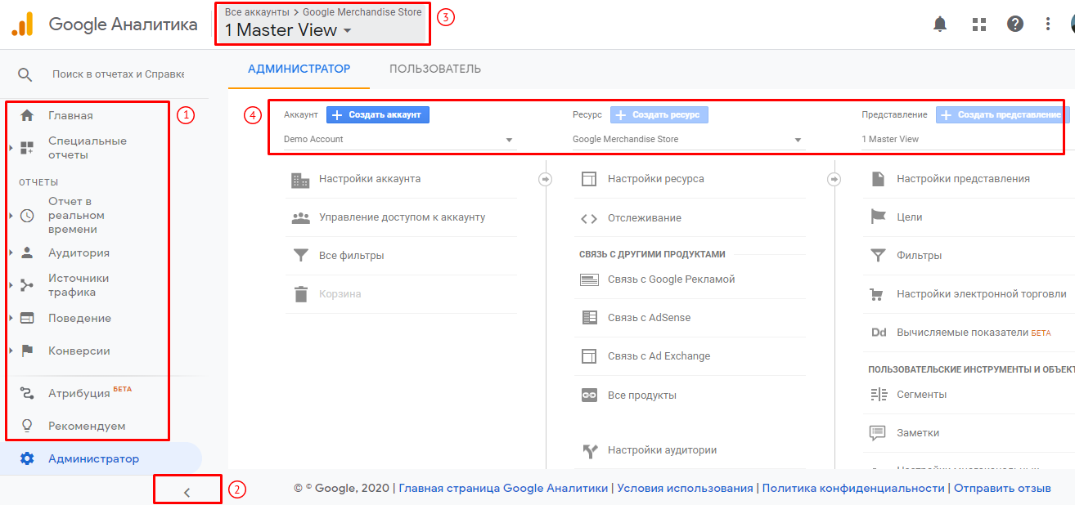Collapse the left navigation panel

pos(187,492)
